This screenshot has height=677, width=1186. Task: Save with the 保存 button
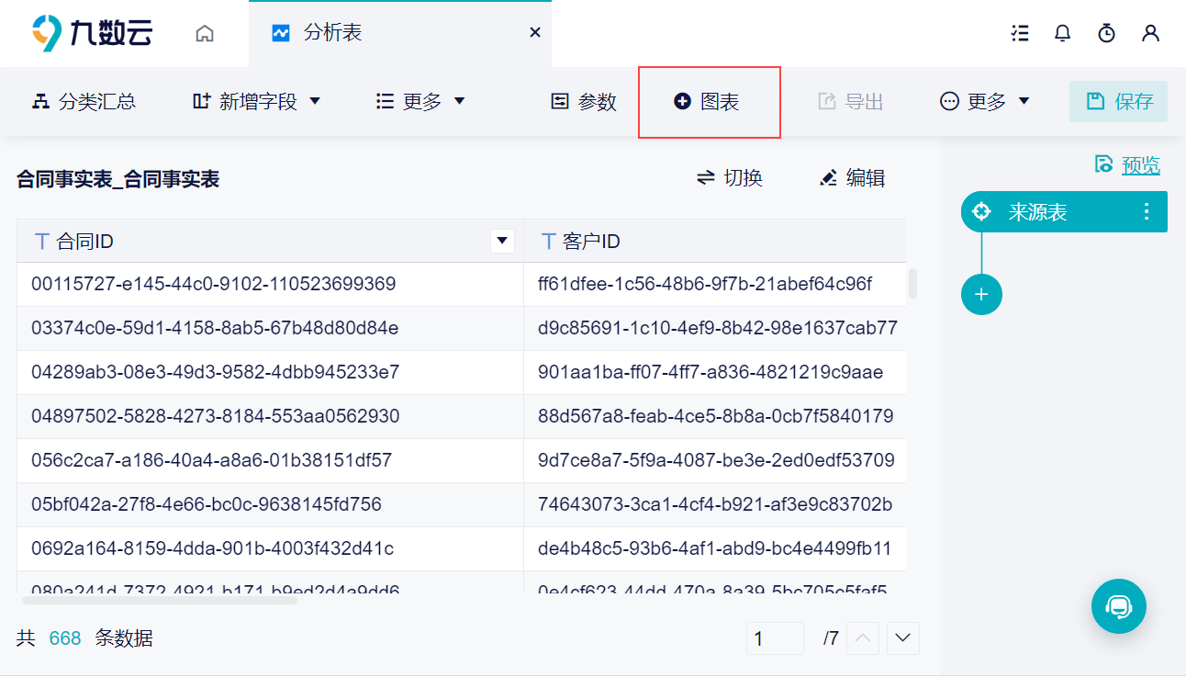[1119, 102]
